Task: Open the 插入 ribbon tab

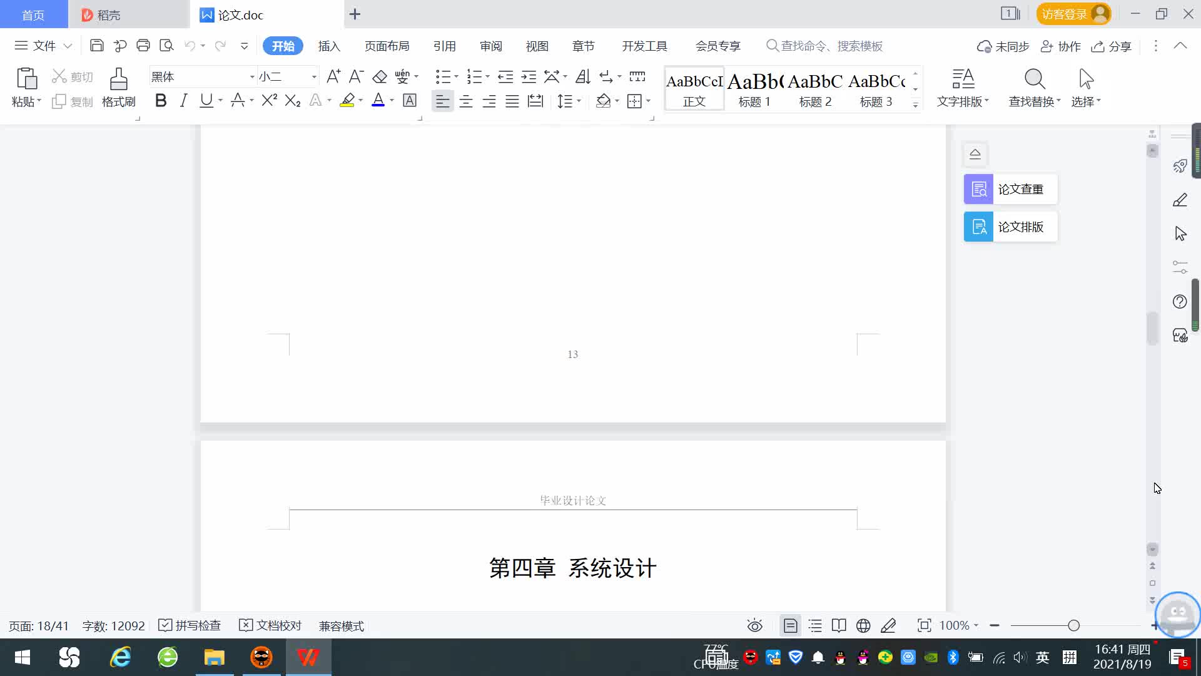Action: tap(329, 46)
